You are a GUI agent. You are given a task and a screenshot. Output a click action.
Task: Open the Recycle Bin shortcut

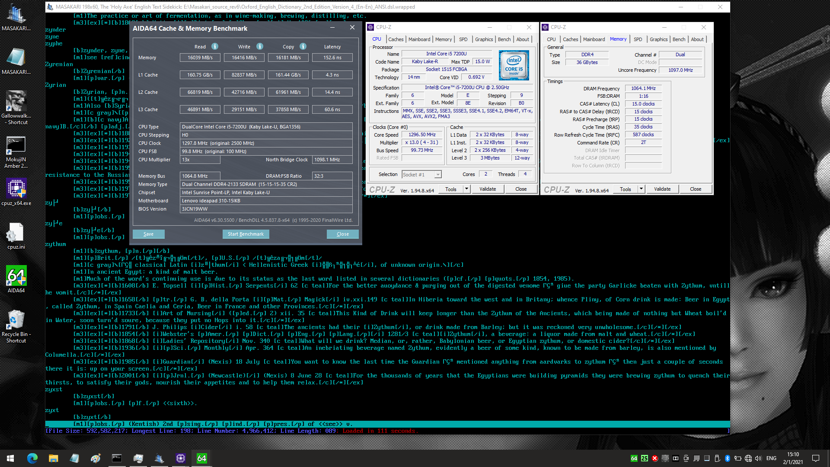[x=16, y=326]
